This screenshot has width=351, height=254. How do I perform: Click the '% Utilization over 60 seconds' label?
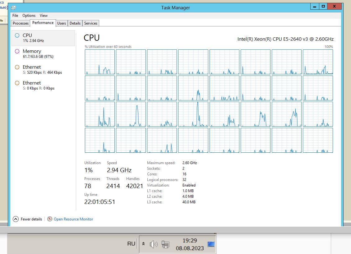coord(108,47)
